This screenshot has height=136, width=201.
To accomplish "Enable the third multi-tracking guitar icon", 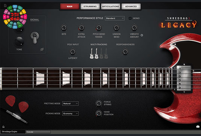I will click(101, 54).
